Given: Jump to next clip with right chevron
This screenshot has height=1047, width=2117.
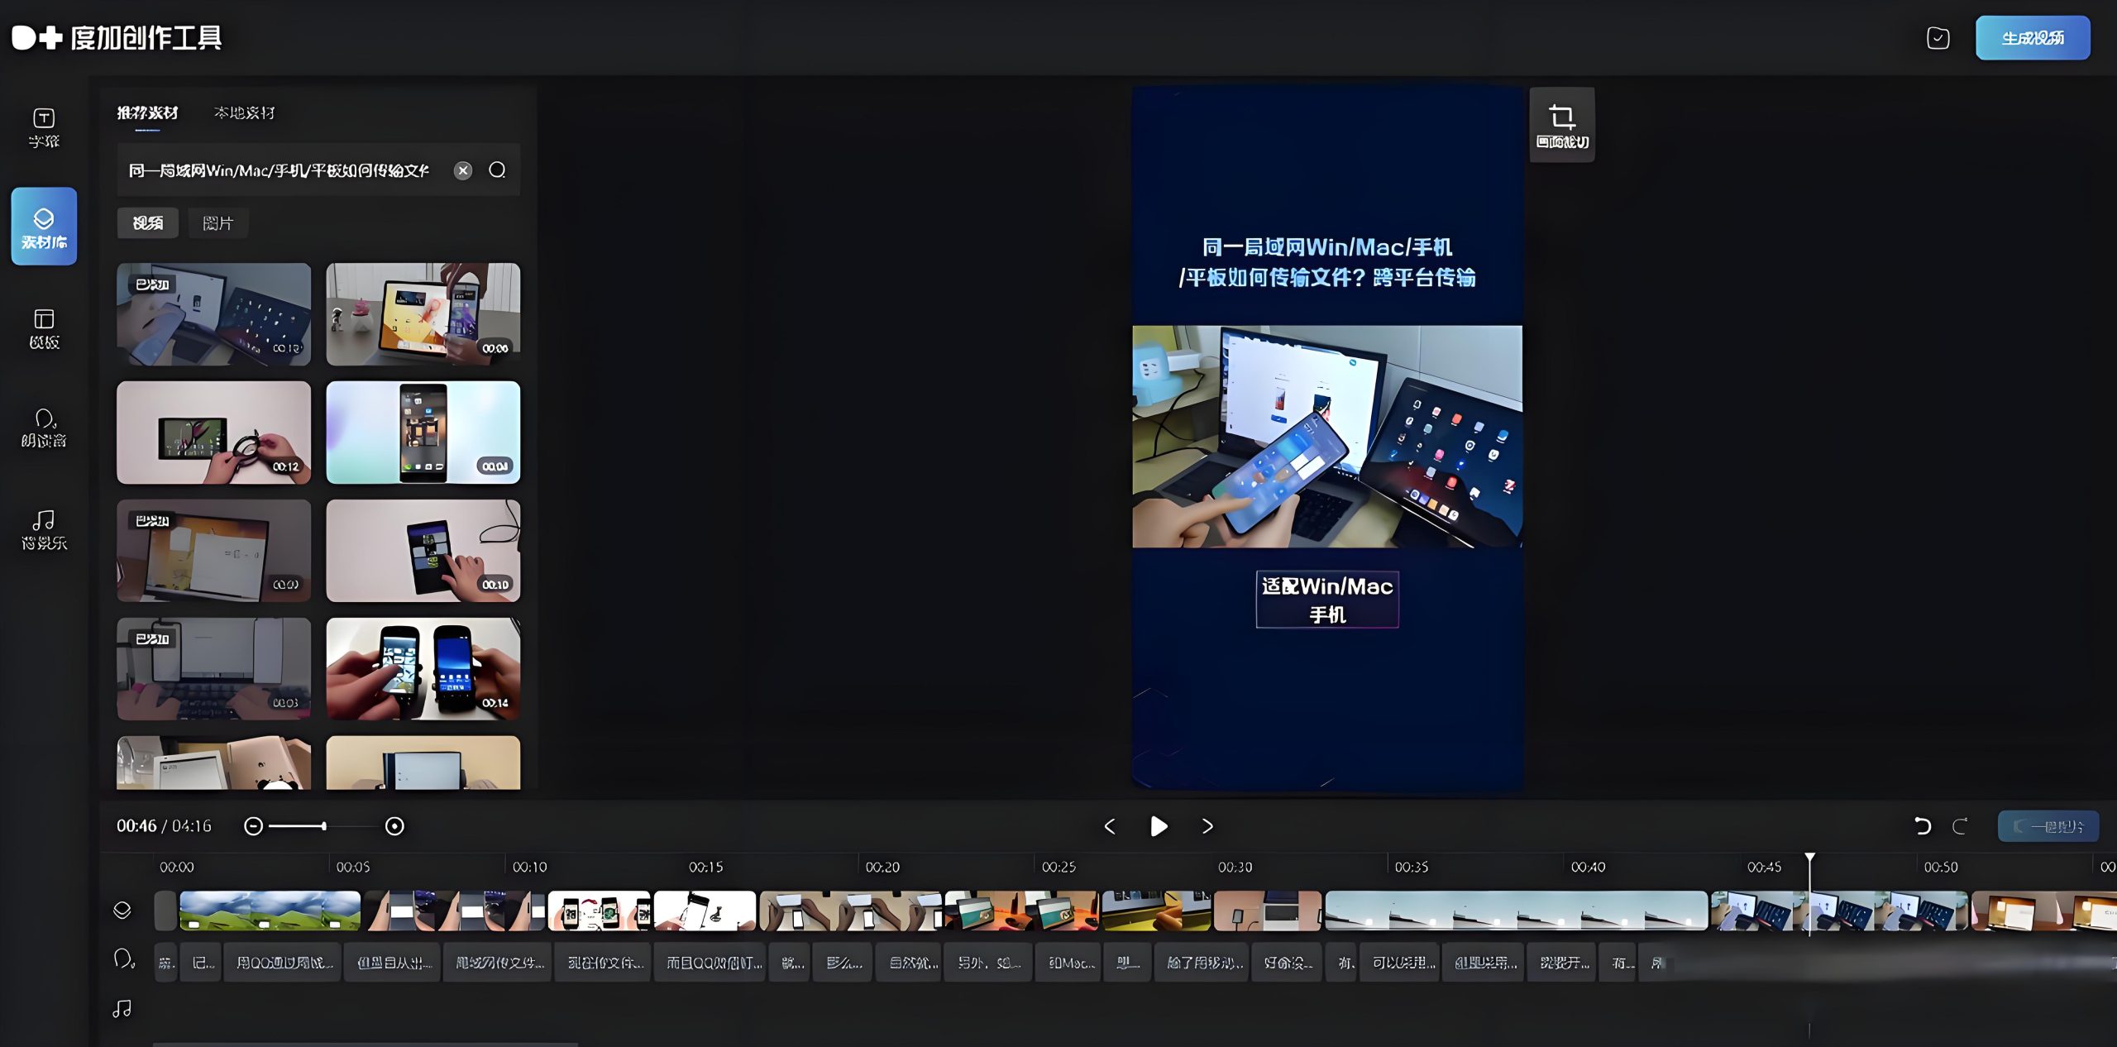Looking at the screenshot, I should coord(1207,826).
